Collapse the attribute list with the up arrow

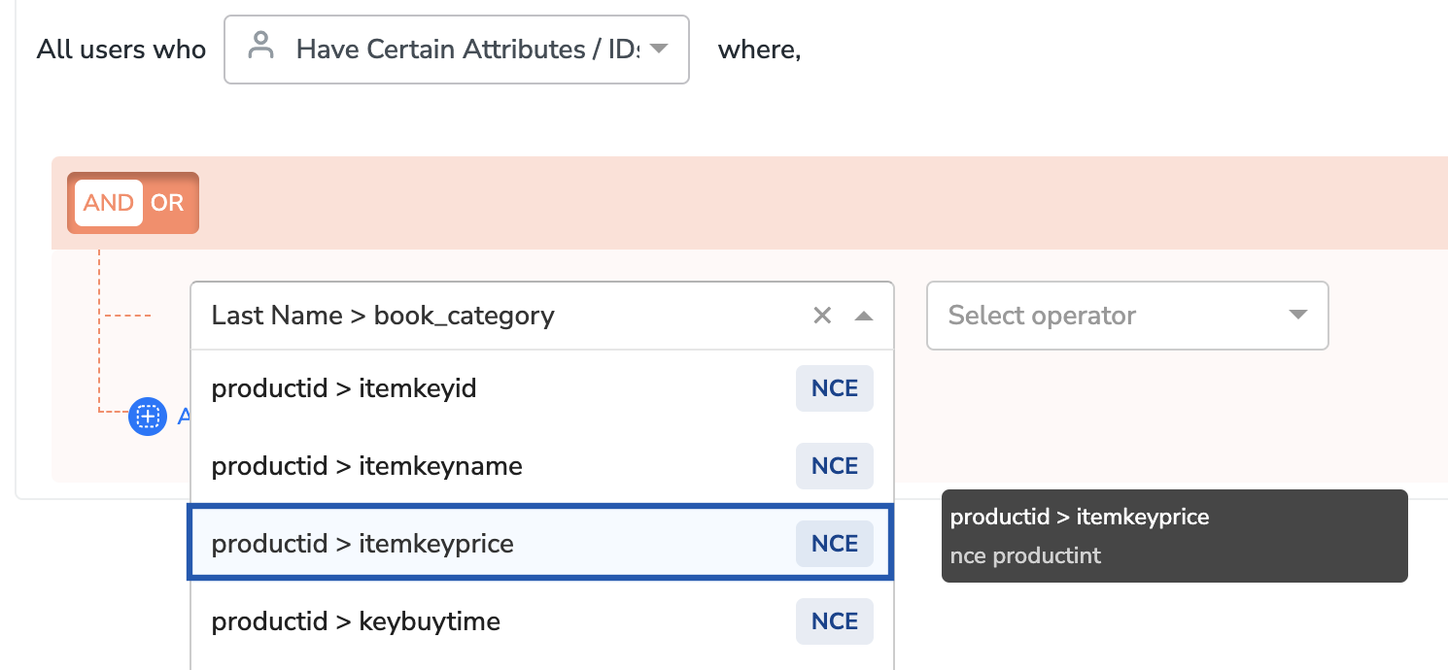(863, 316)
